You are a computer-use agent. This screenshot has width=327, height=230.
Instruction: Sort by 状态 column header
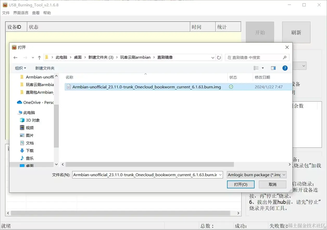[x=240, y=77]
